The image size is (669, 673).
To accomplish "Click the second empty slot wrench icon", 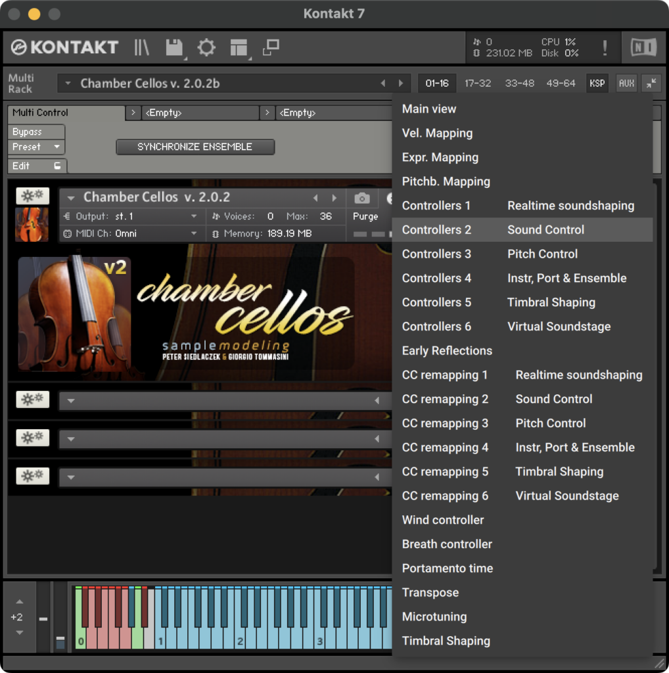I will click(x=33, y=400).
